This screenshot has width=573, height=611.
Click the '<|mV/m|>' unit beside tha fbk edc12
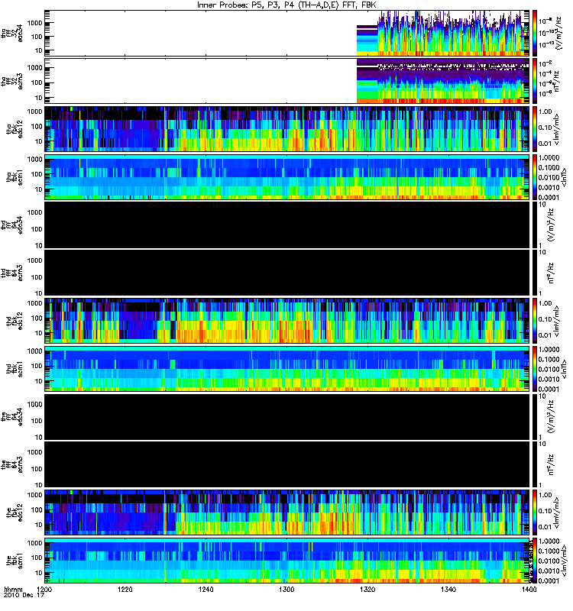(557, 129)
